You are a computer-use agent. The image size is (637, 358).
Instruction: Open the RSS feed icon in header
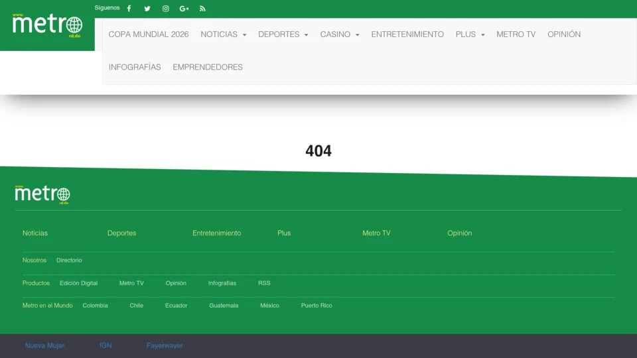coord(202,9)
